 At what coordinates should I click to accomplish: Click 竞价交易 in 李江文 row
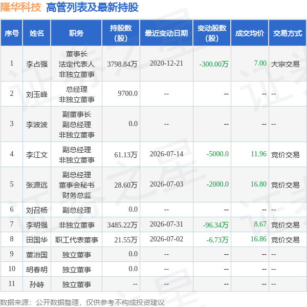click(286, 155)
